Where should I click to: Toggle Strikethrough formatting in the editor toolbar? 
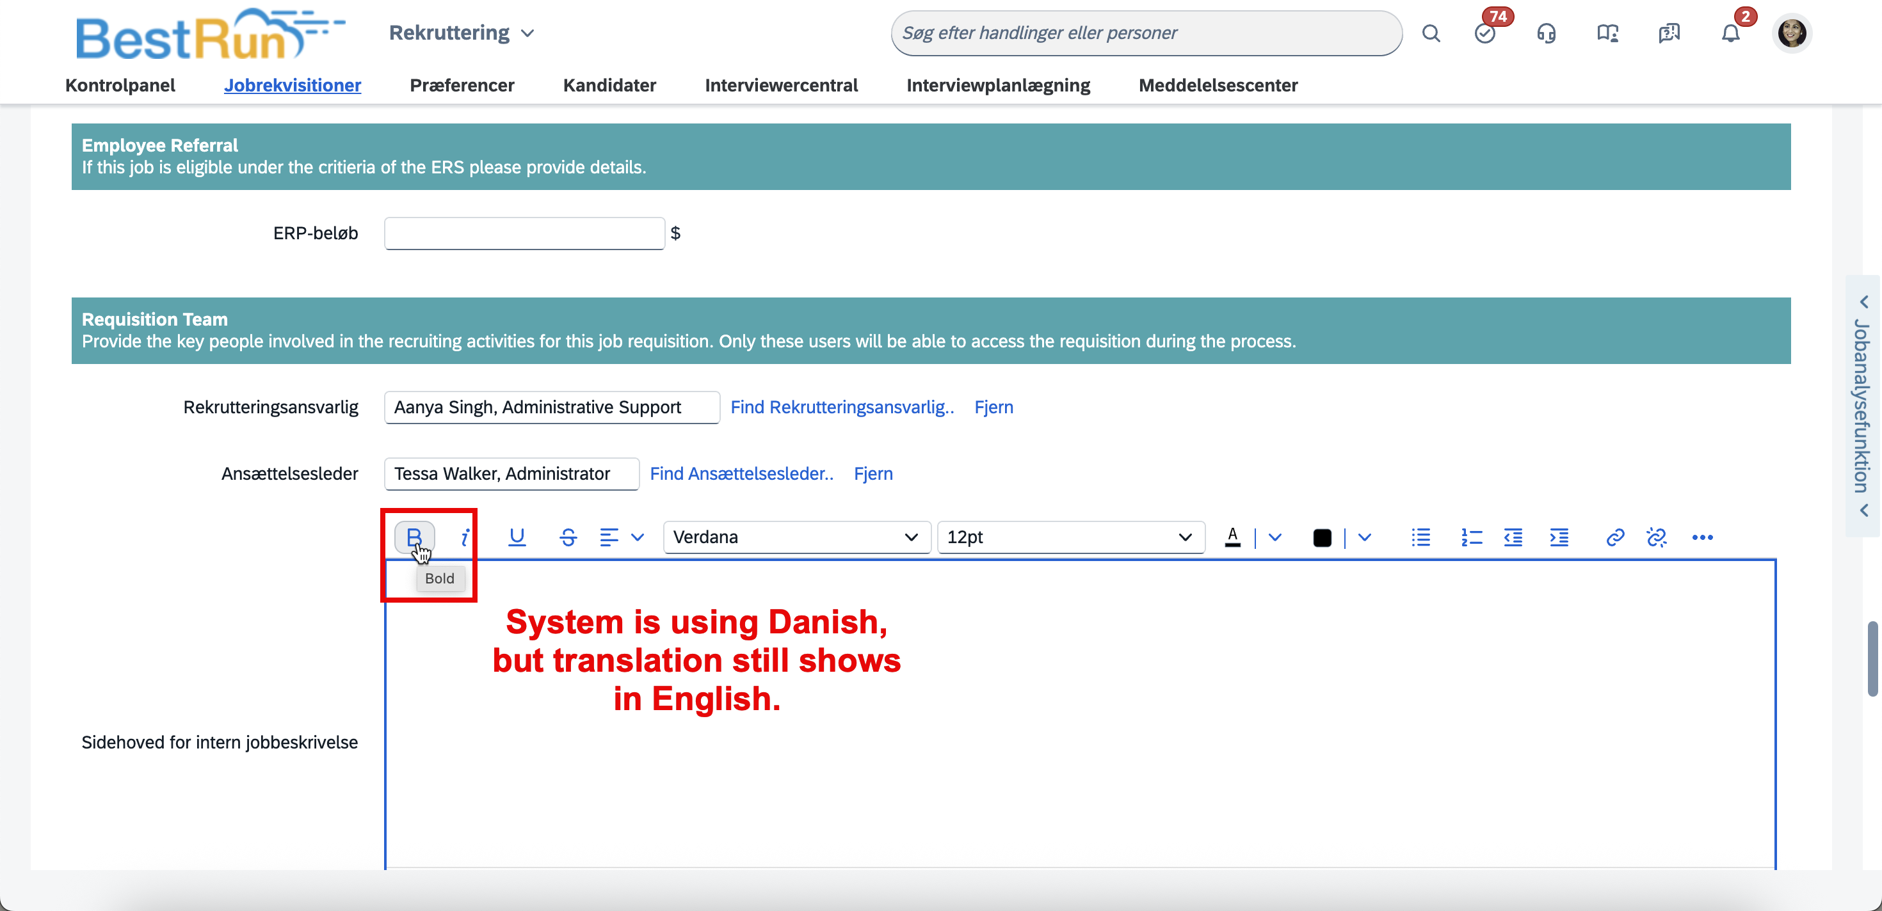point(568,537)
